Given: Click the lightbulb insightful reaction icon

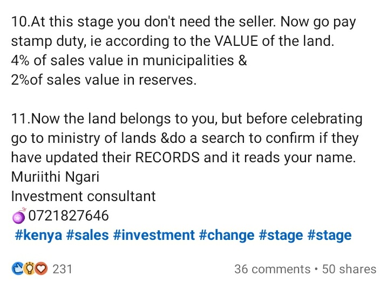Looking at the screenshot, I should click(29, 269).
